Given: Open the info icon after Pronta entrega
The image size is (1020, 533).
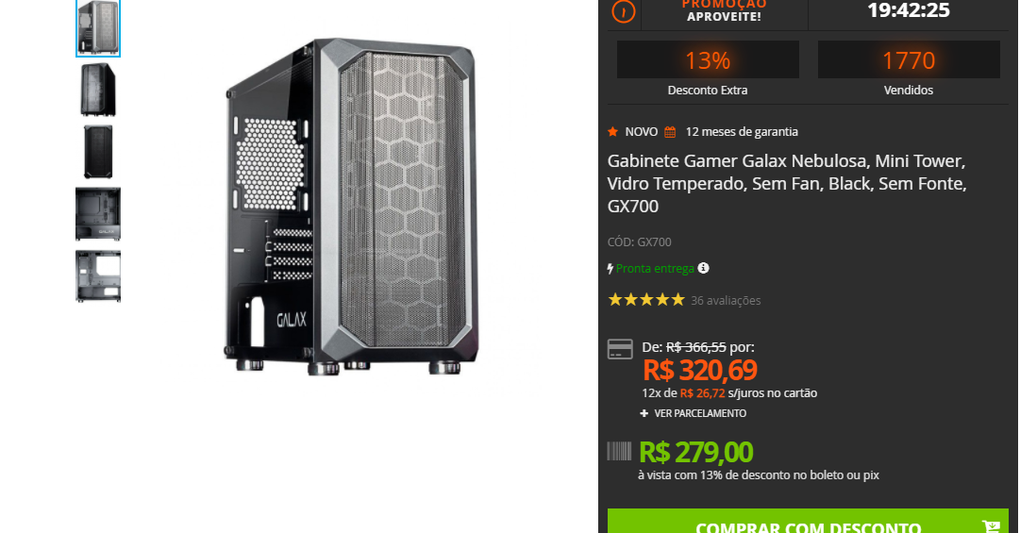Looking at the screenshot, I should (x=703, y=268).
